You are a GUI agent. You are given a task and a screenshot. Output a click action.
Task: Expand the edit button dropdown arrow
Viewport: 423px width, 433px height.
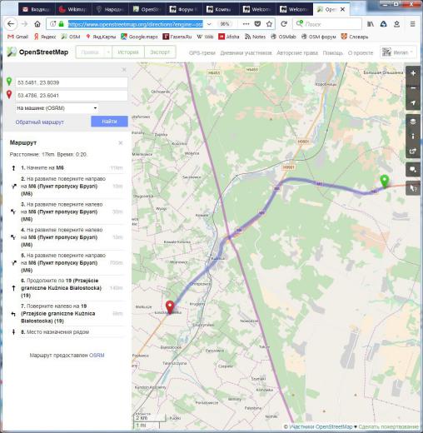108,52
